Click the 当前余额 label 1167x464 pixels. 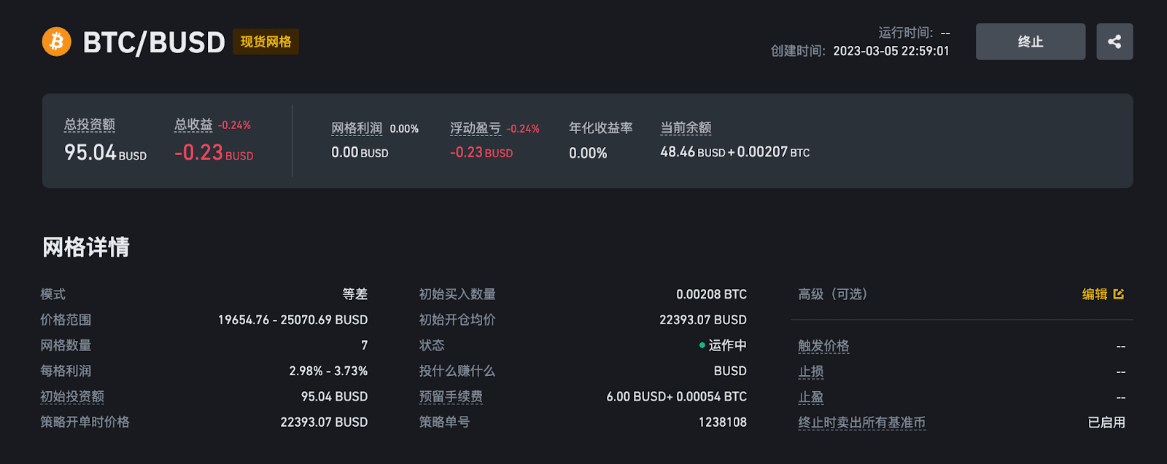(686, 128)
